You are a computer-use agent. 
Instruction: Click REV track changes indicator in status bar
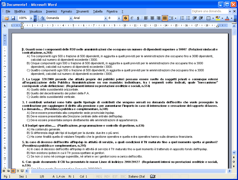107,176
